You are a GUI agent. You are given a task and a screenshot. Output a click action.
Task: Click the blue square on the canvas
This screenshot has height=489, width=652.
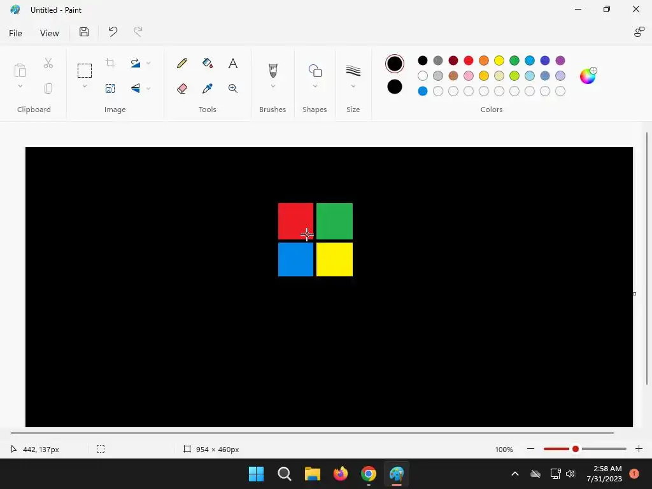click(295, 260)
